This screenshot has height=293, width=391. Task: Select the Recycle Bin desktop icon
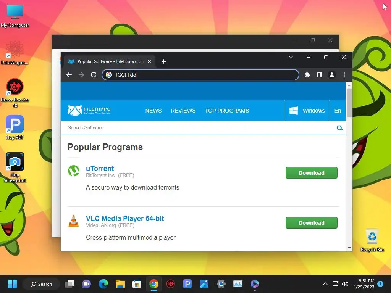(372, 240)
